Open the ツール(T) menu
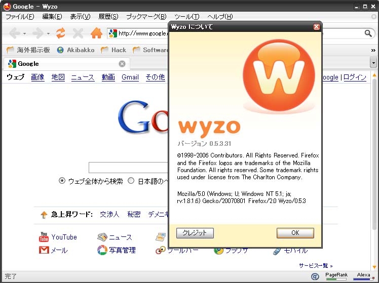Image resolution: width=379 pixels, height=283 pixels. [x=187, y=17]
